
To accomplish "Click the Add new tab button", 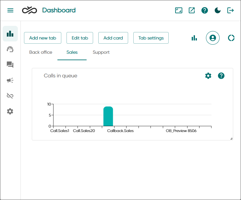I will pyautogui.click(x=42, y=38).
